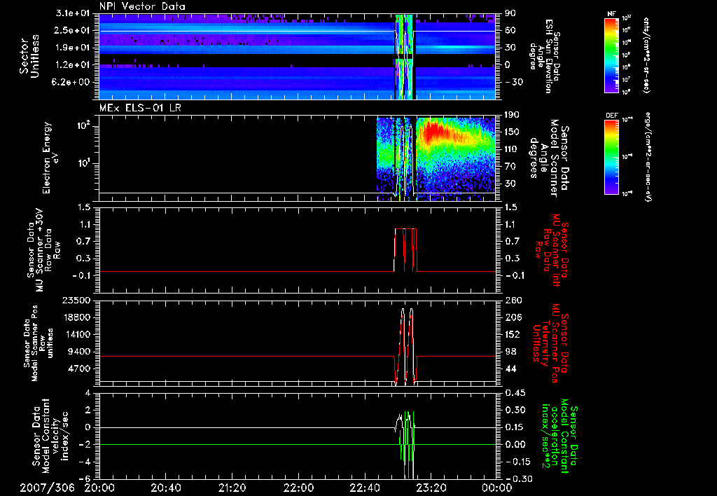Click the "Model Scanner Angle degrees" axis title
Screen dimensions: 717x496
point(548,158)
